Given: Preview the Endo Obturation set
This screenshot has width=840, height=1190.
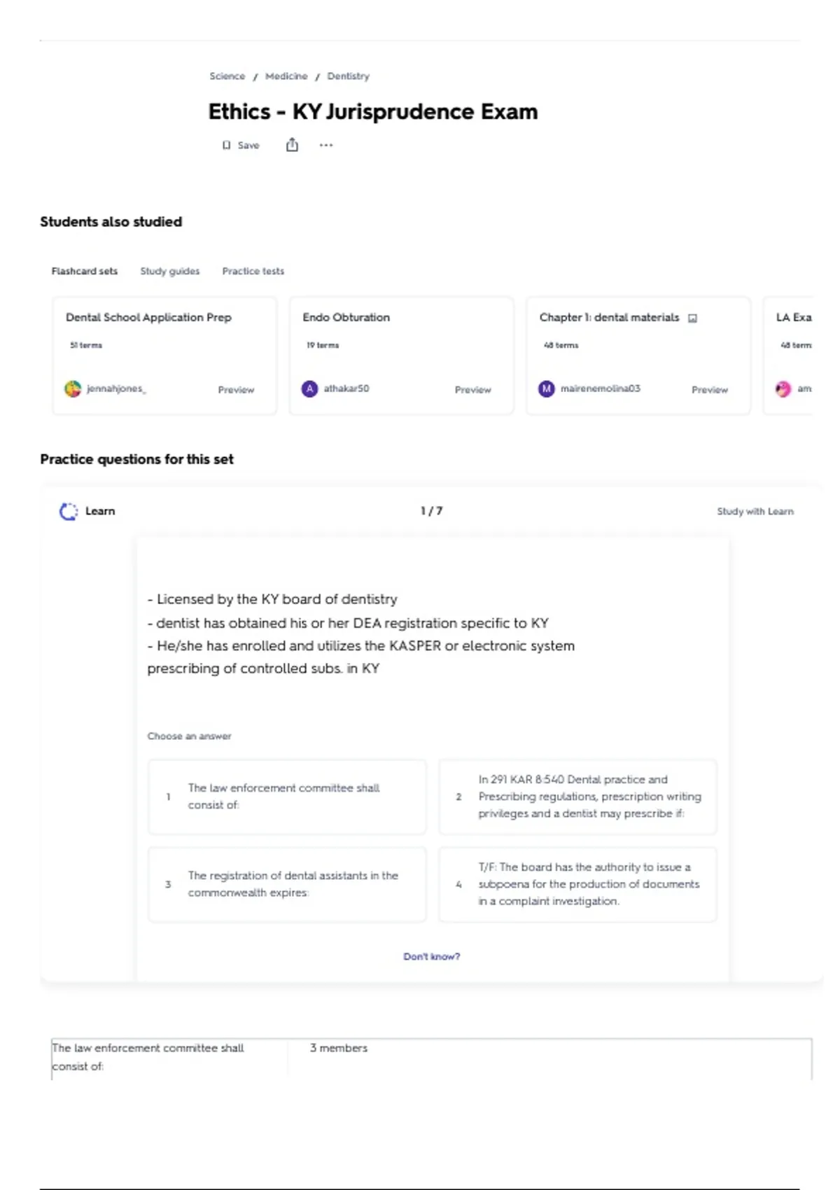Looking at the screenshot, I should (473, 390).
